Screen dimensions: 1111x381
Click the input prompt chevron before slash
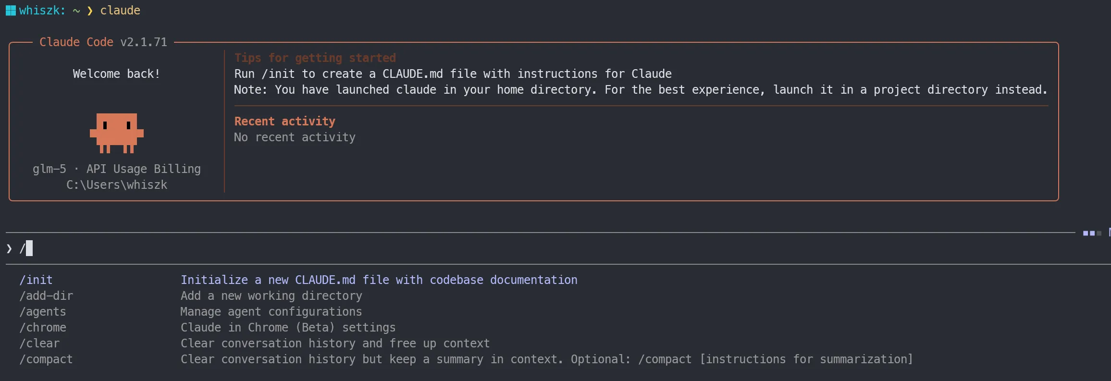tap(9, 248)
